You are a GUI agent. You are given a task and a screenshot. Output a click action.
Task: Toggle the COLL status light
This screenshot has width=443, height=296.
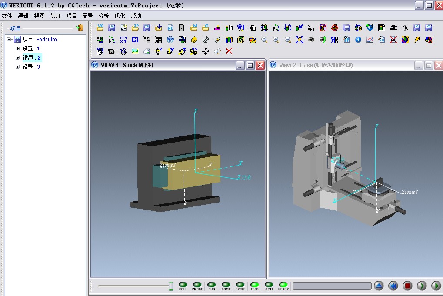[x=183, y=286]
